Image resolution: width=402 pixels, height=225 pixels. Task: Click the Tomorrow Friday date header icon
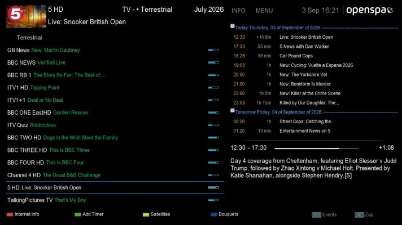coord(232,110)
